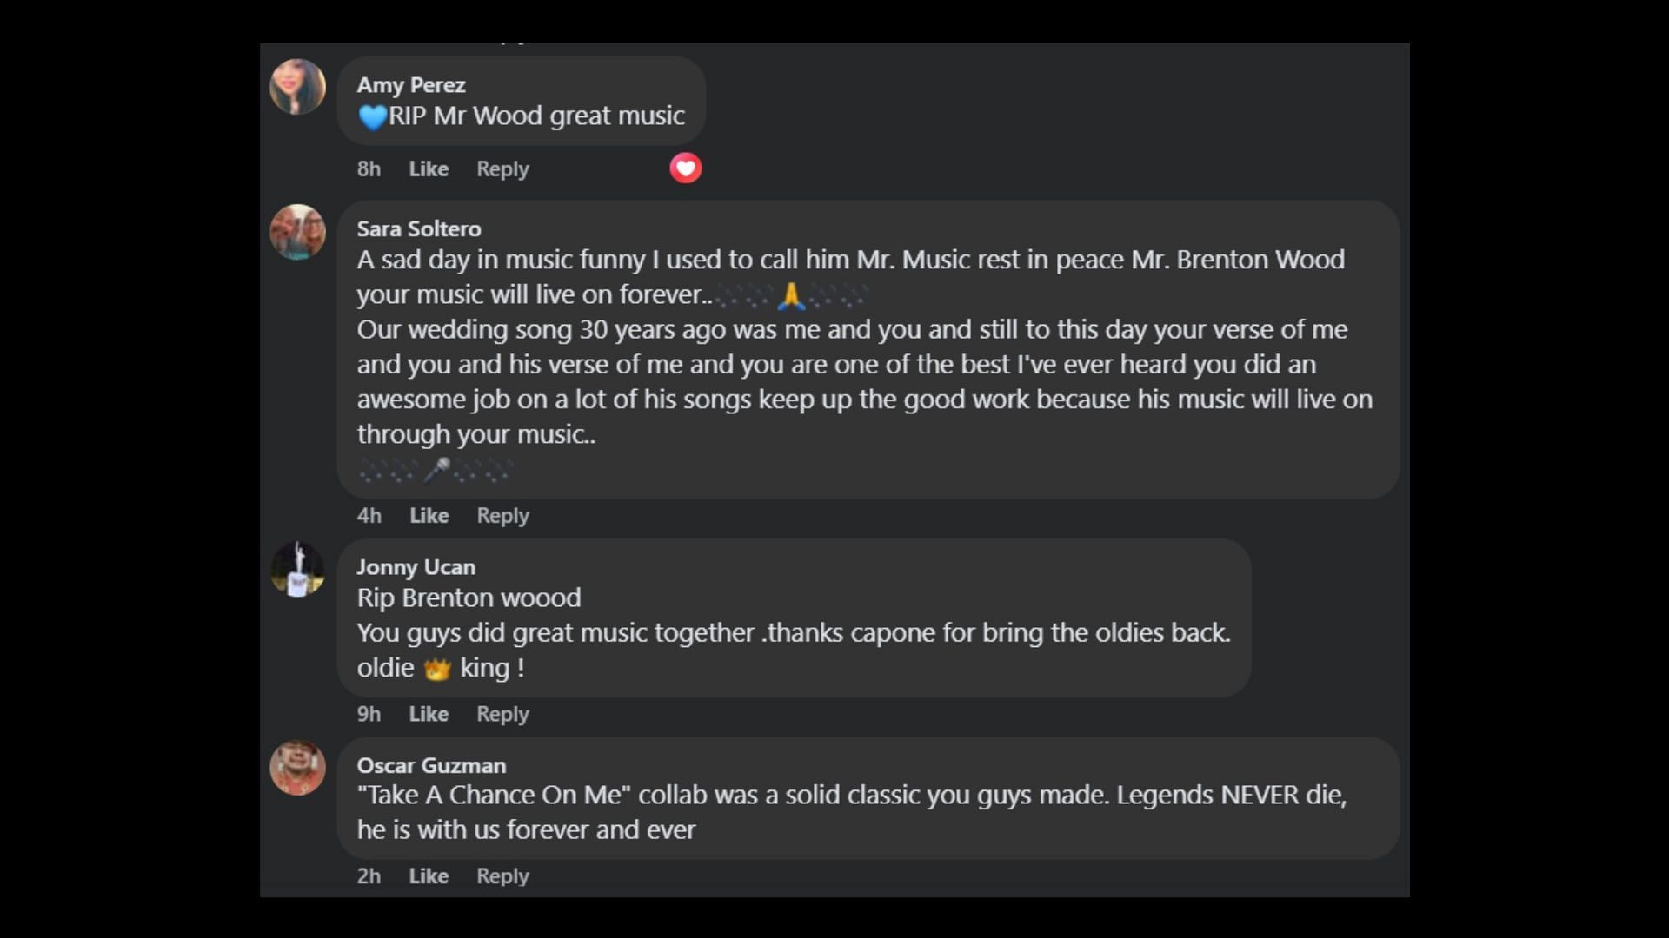Click Jonny Ucan's profile avatar
The height and width of the screenshot is (938, 1669).
(297, 570)
